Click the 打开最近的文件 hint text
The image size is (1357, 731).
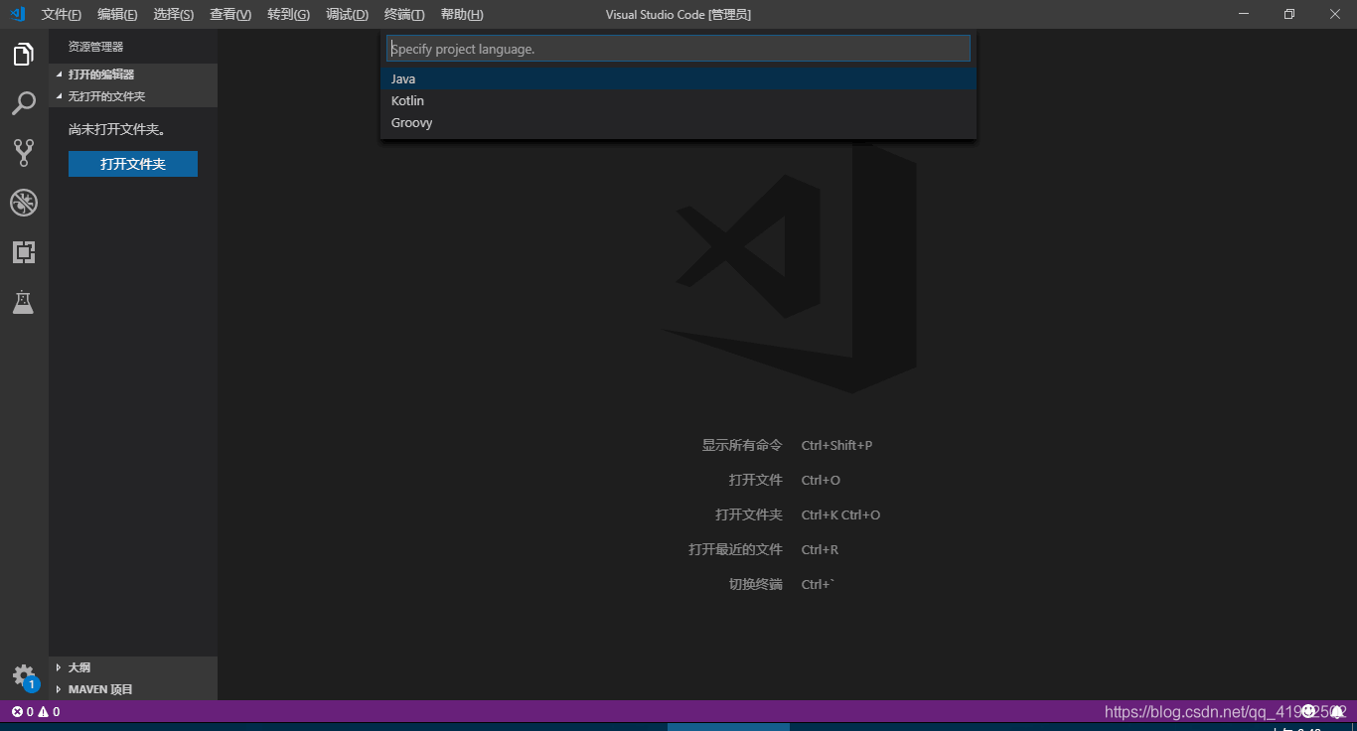tap(735, 549)
